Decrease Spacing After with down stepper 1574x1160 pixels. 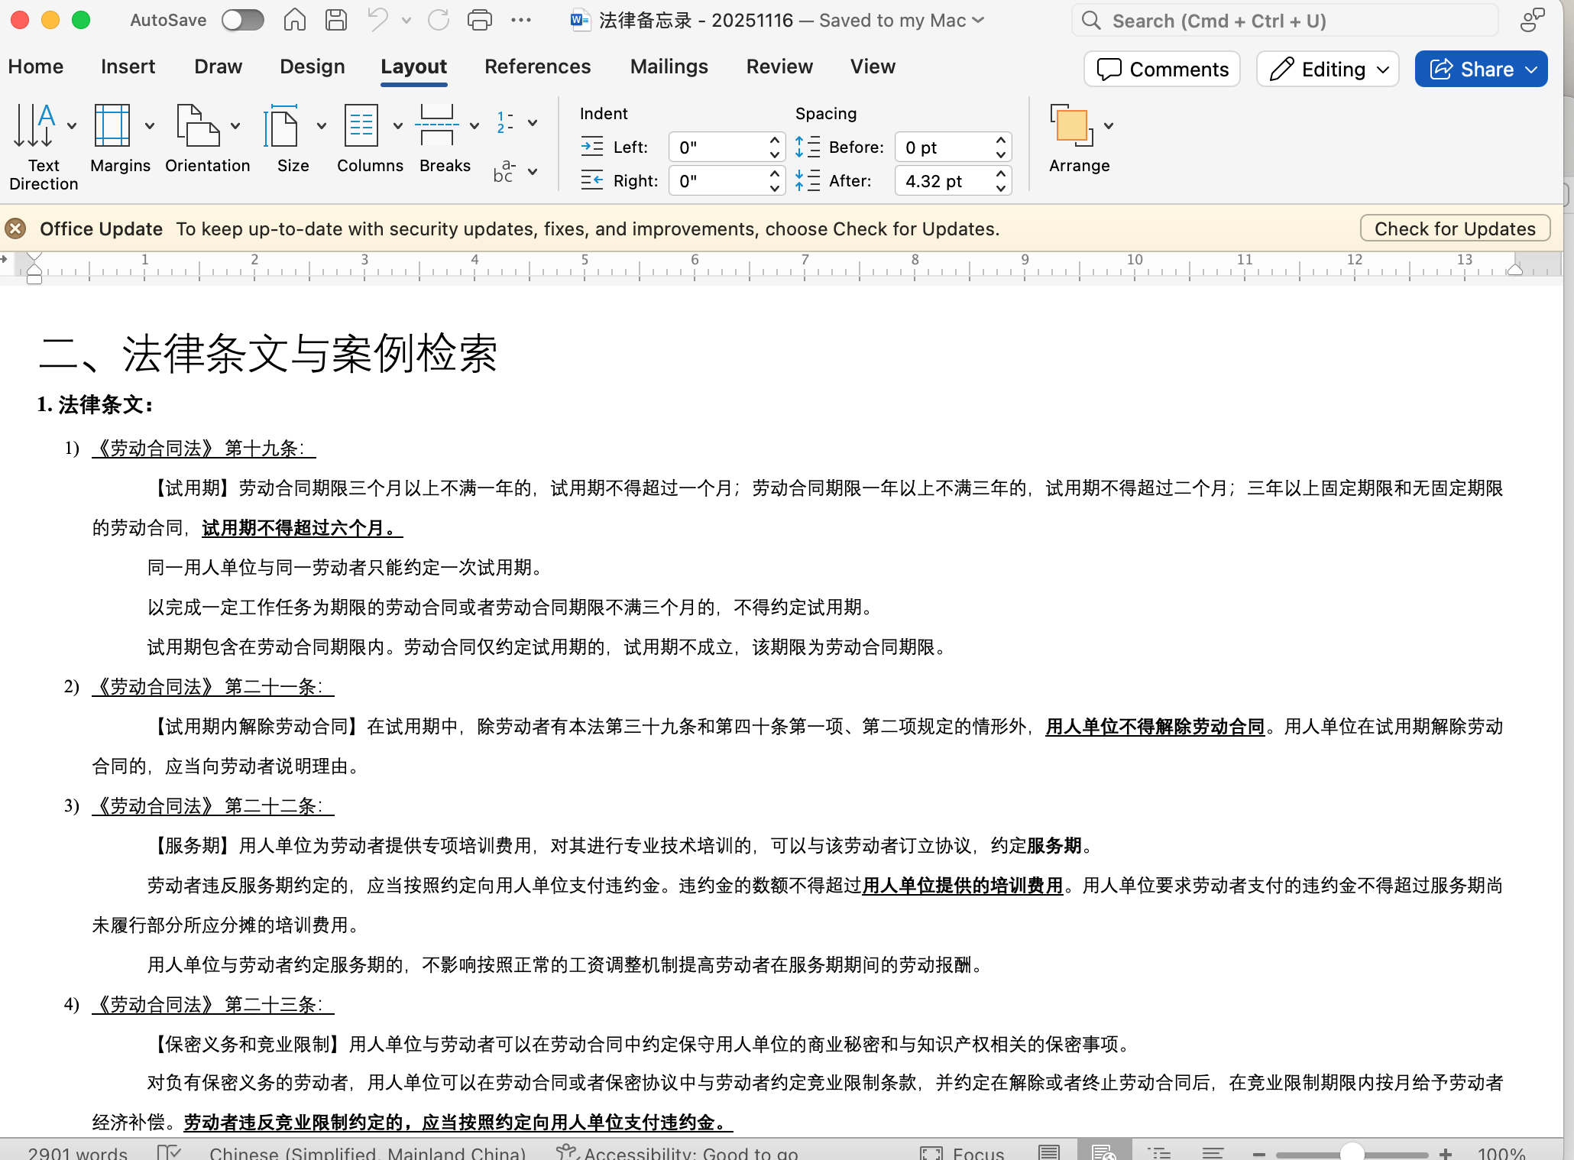(x=1001, y=188)
